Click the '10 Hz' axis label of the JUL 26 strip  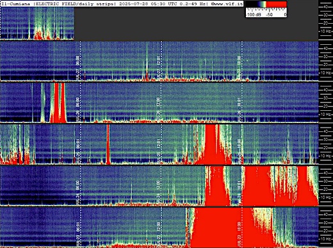coord(326,114)
